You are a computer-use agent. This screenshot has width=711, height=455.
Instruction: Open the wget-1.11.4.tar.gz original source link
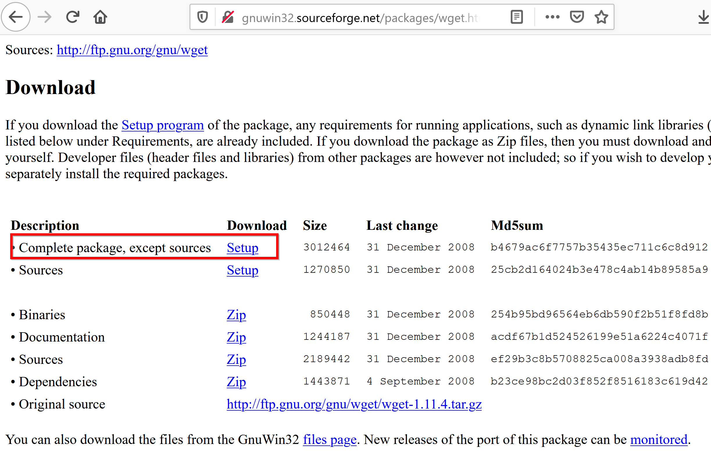pyautogui.click(x=354, y=404)
